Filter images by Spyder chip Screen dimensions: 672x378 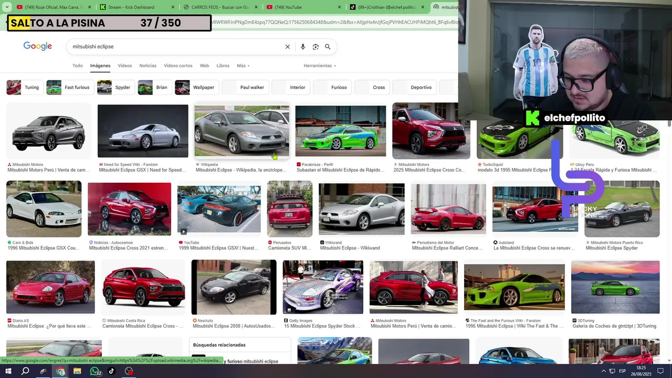pyautogui.click(x=115, y=87)
